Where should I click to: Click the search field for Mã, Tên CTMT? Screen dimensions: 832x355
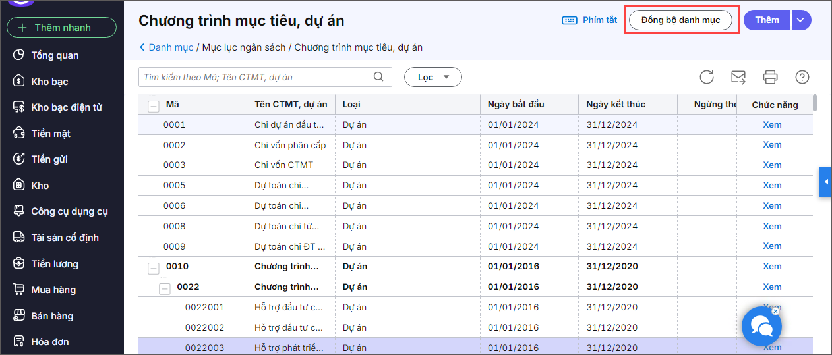pyautogui.click(x=257, y=77)
